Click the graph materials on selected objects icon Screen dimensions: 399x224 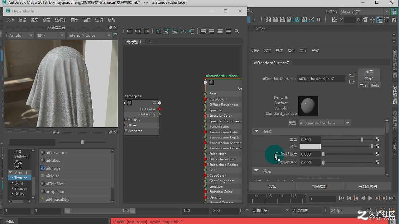click(192, 31)
